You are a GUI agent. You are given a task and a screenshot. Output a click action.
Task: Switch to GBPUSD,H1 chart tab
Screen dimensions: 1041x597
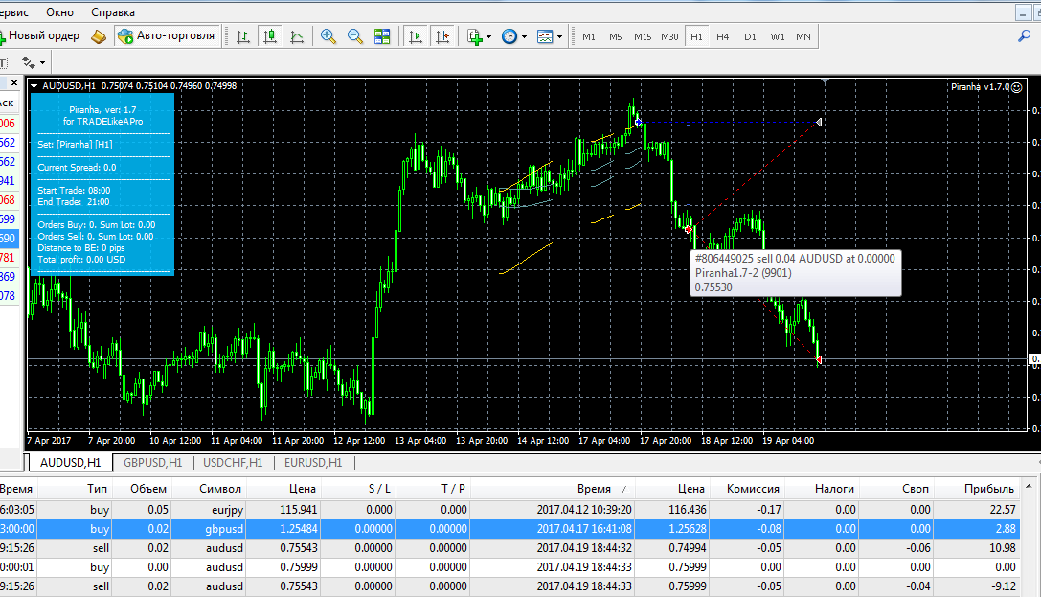click(x=152, y=462)
